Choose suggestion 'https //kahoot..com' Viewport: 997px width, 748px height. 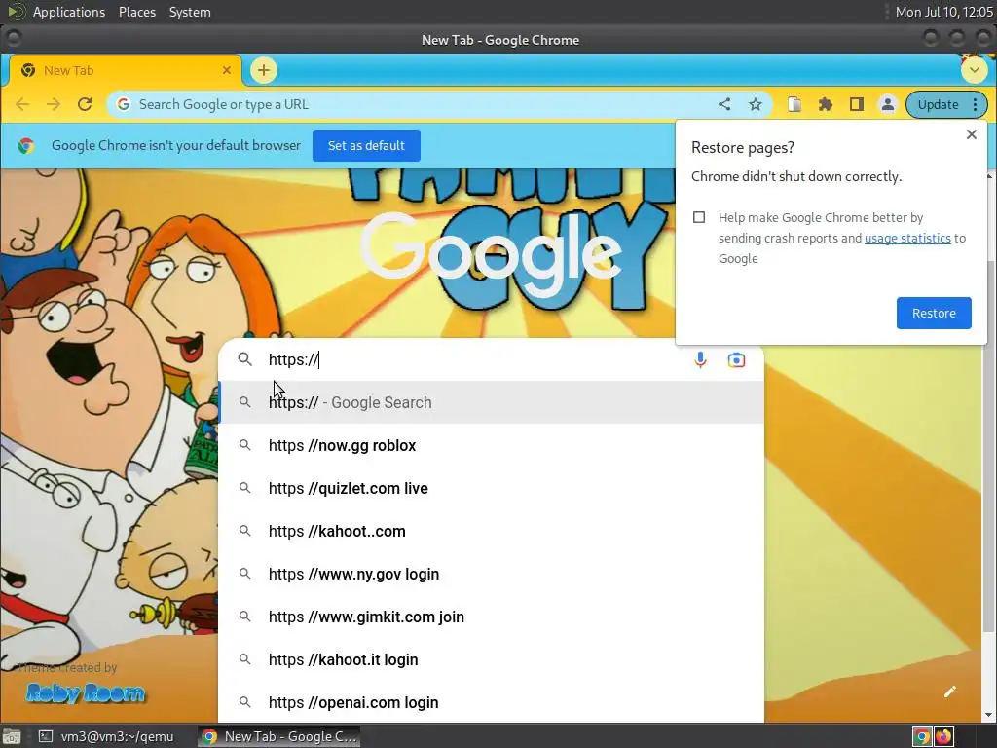[x=491, y=531]
